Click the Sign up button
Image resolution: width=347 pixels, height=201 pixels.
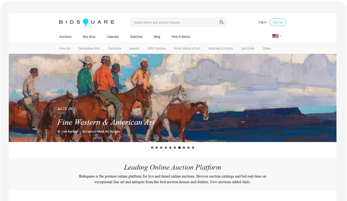[x=278, y=22]
